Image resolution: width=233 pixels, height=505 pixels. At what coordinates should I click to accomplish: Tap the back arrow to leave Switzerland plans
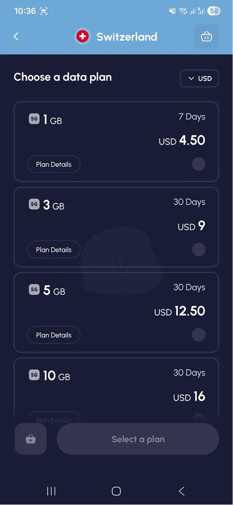(16, 36)
